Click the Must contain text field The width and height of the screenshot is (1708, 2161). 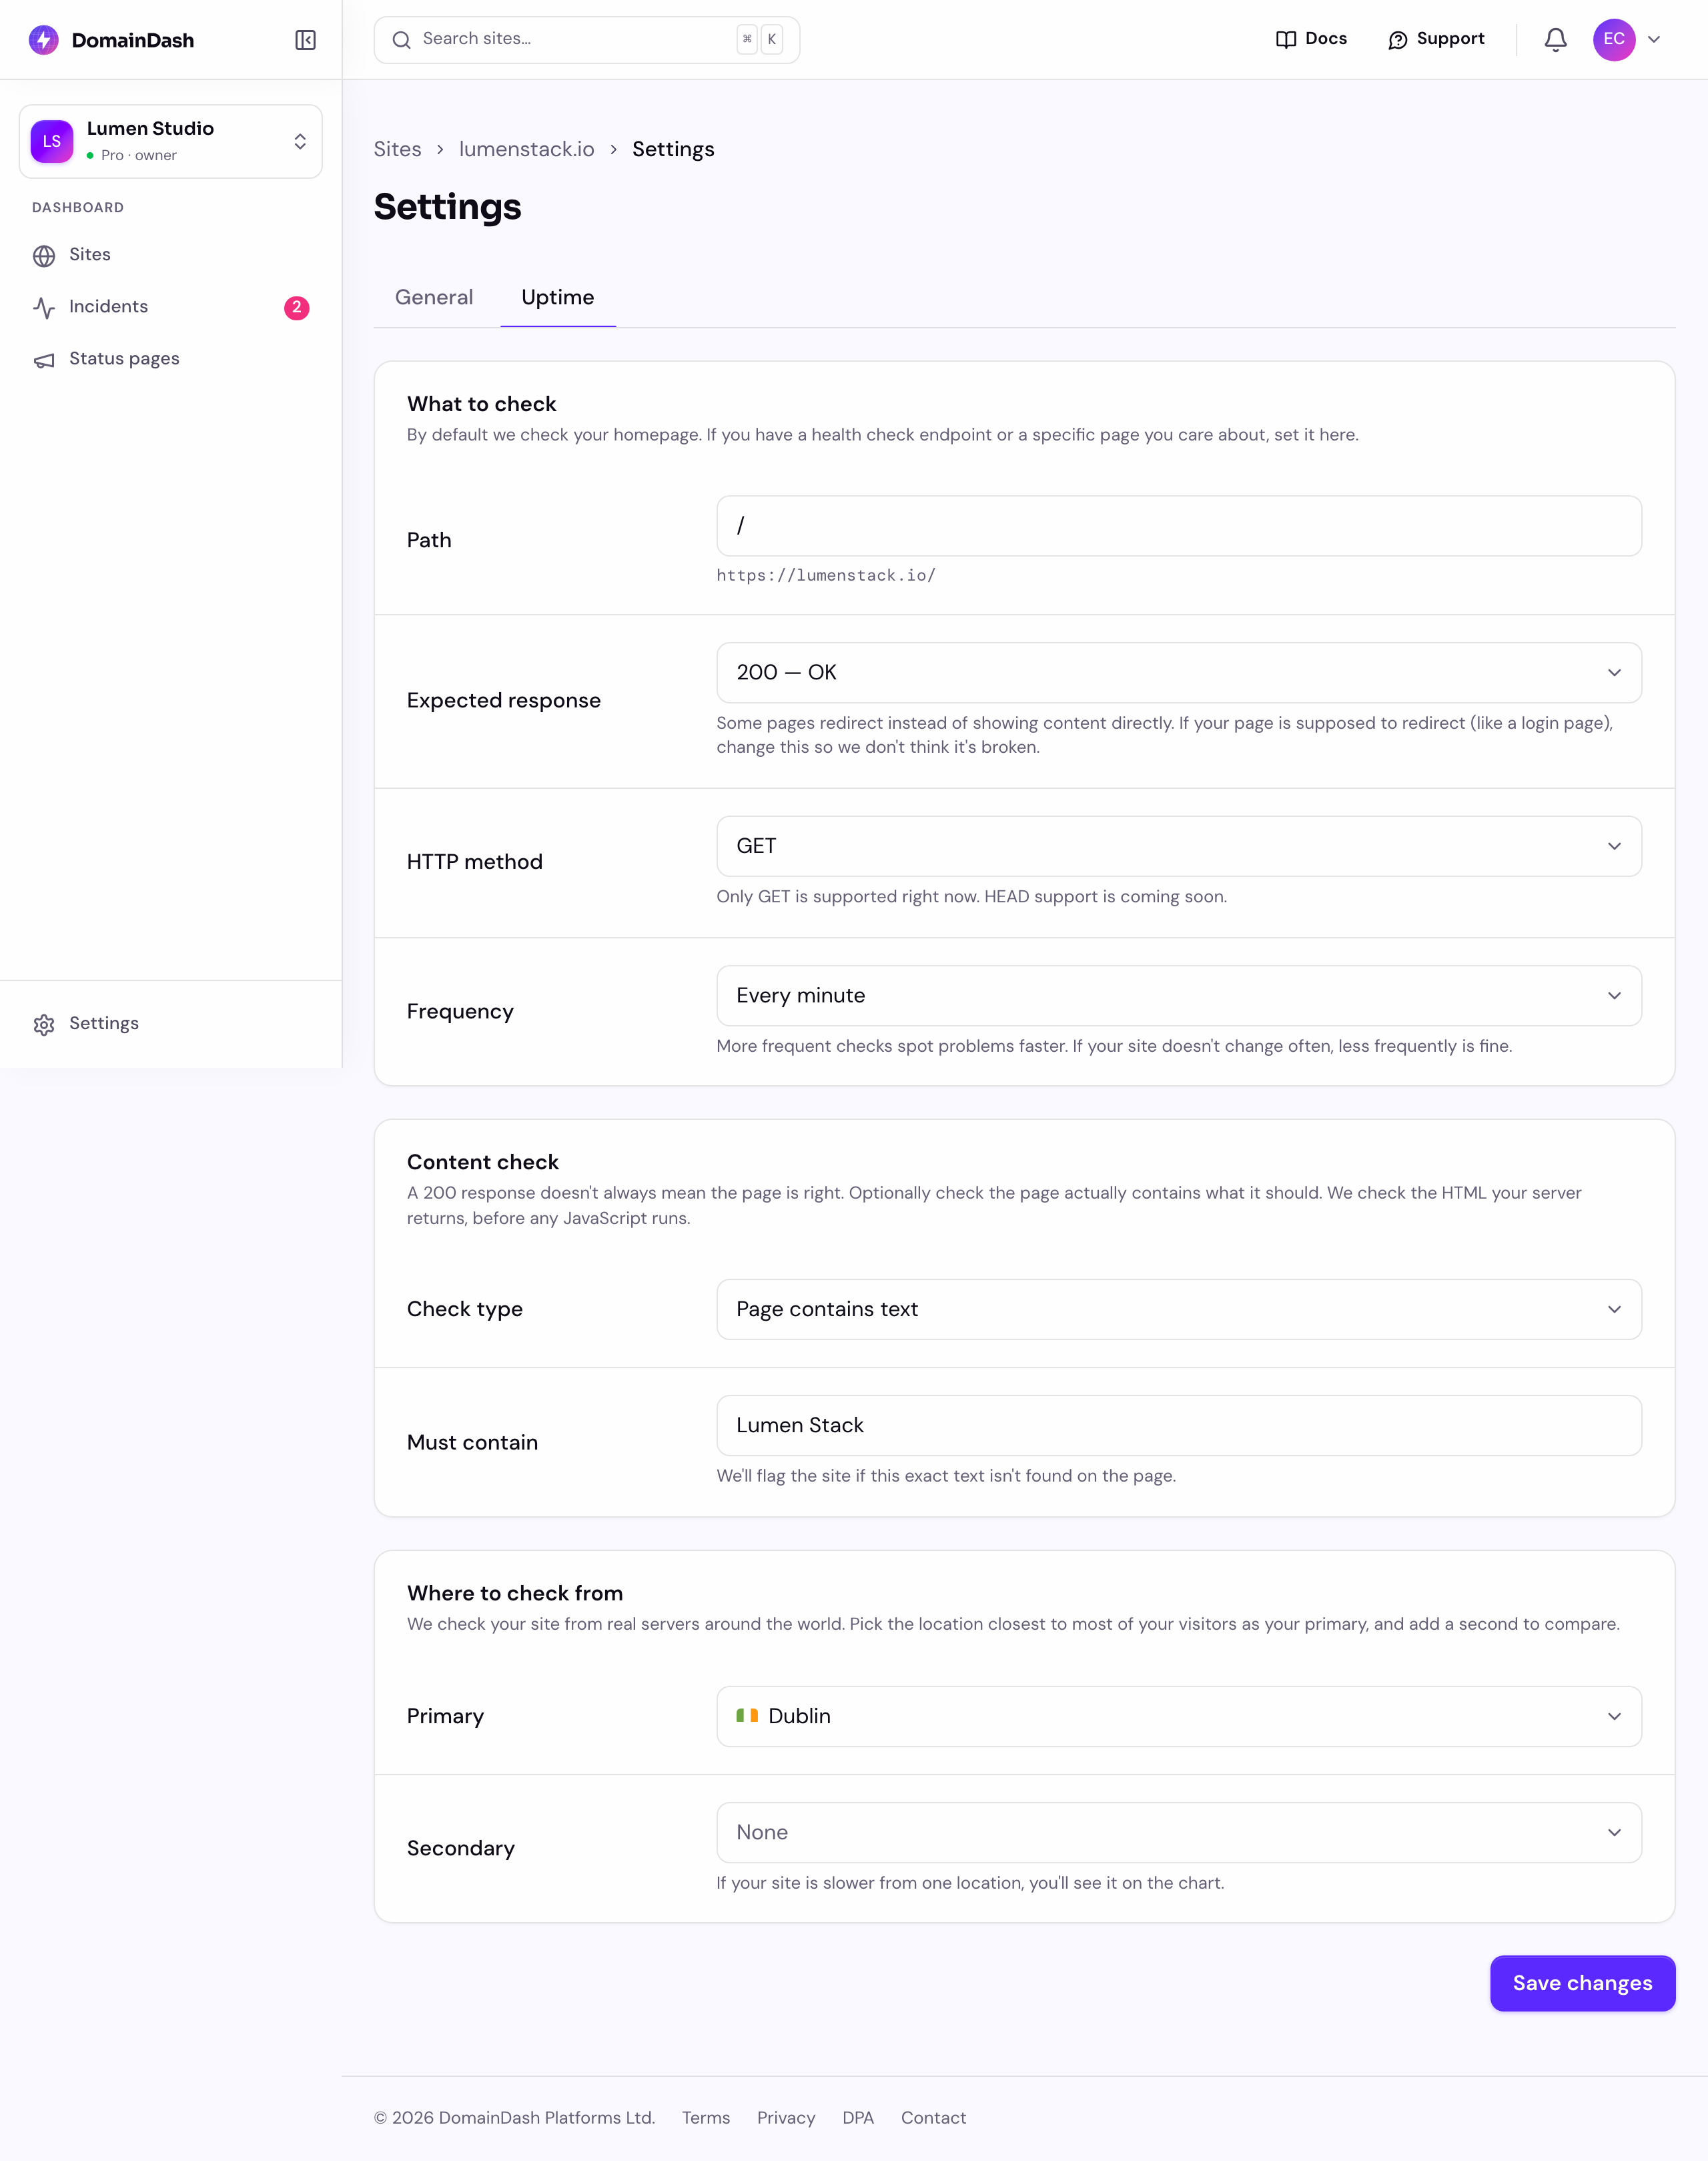coord(1179,1426)
